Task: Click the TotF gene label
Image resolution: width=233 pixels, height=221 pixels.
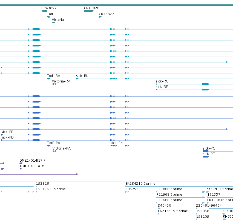Action: click(50, 14)
